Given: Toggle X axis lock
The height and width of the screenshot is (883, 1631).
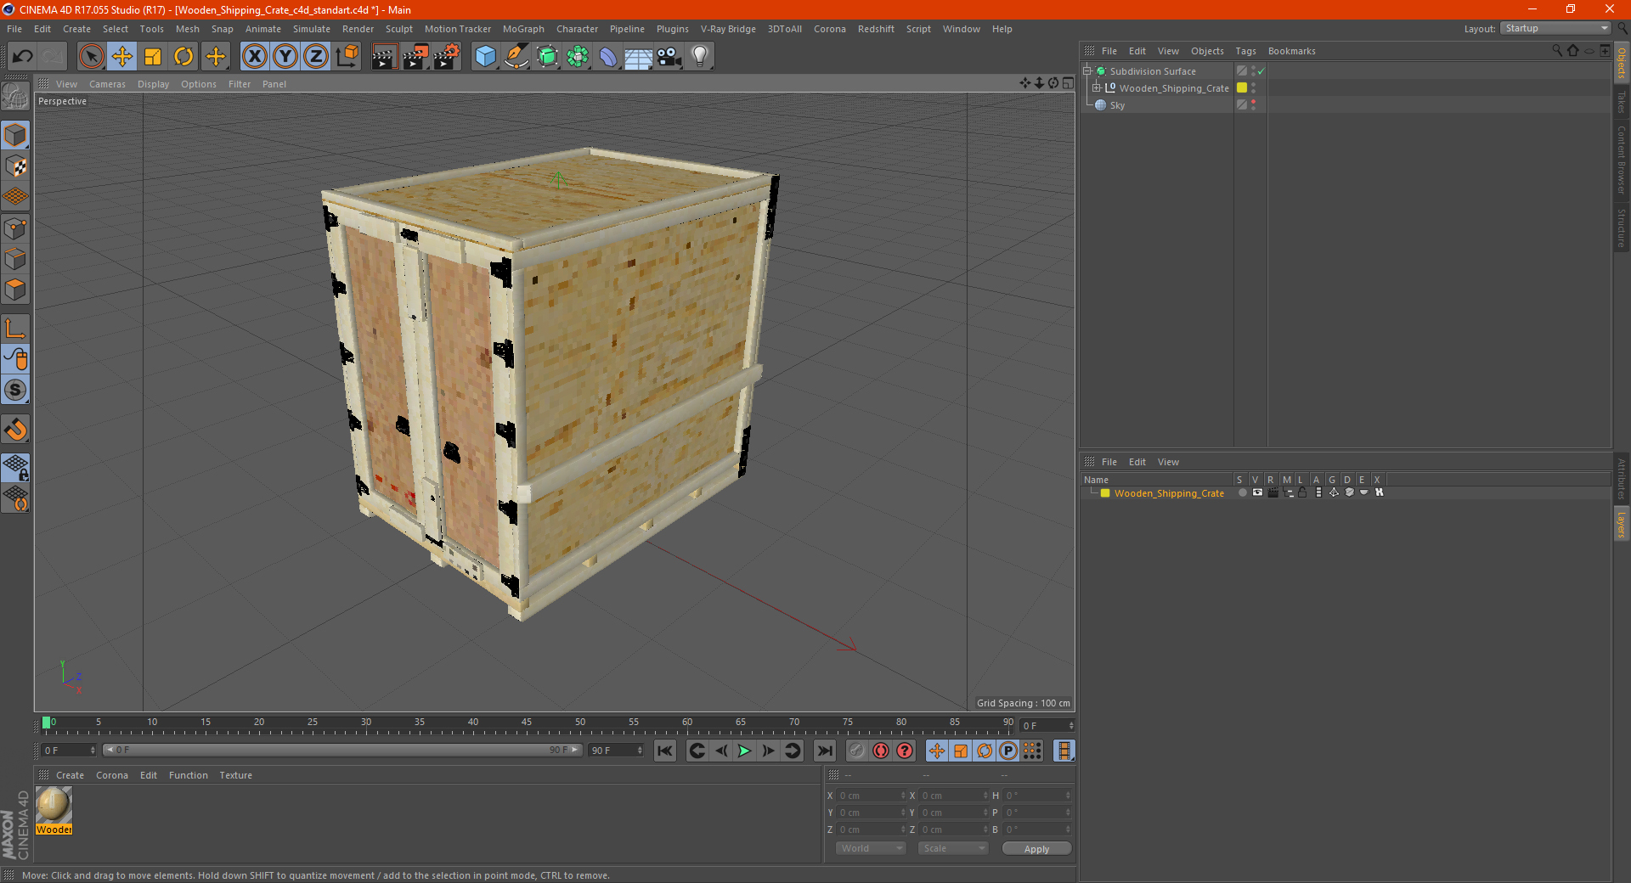Looking at the screenshot, I should [x=254, y=57].
